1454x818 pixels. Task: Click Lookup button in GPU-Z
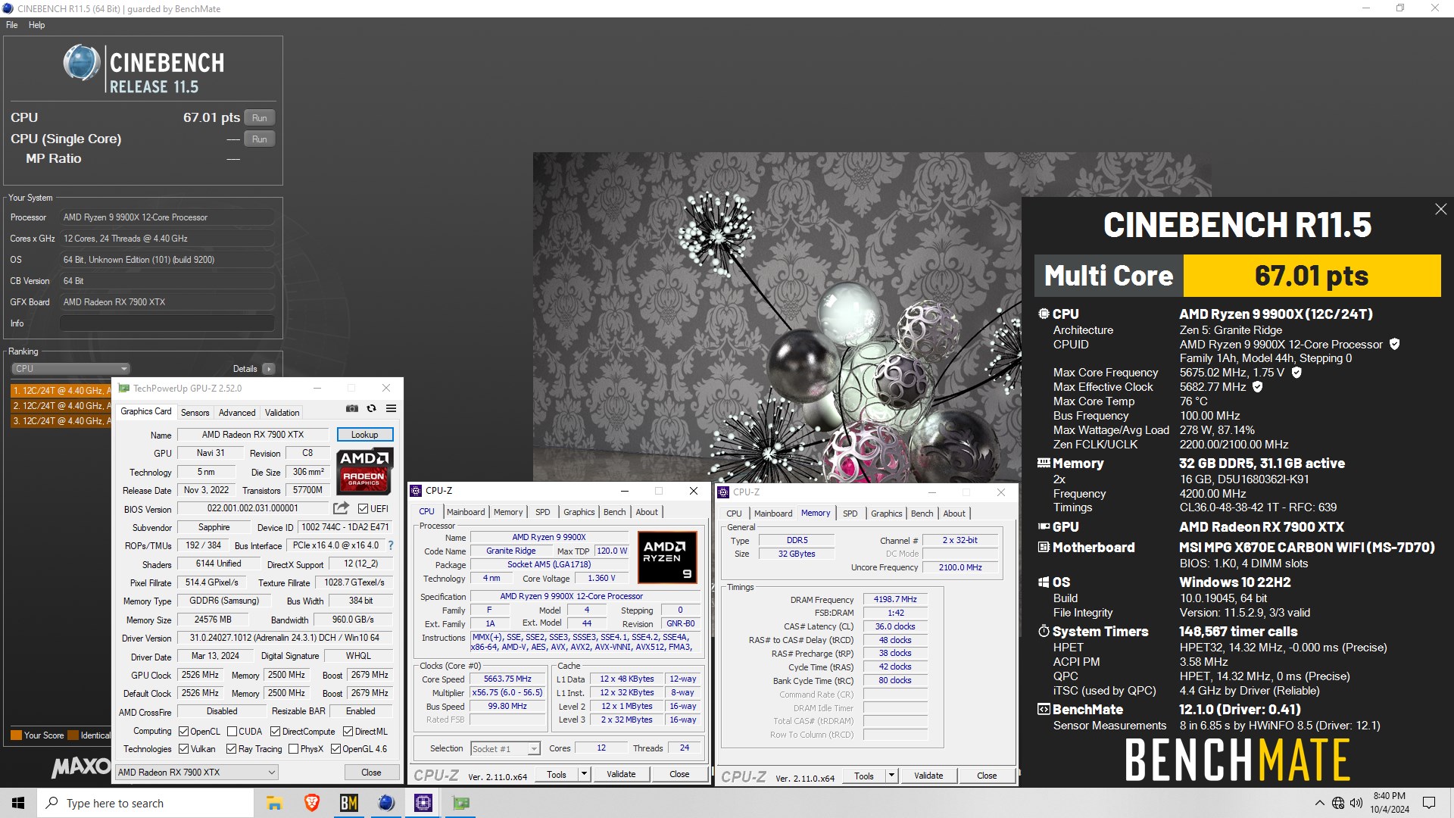coord(364,435)
